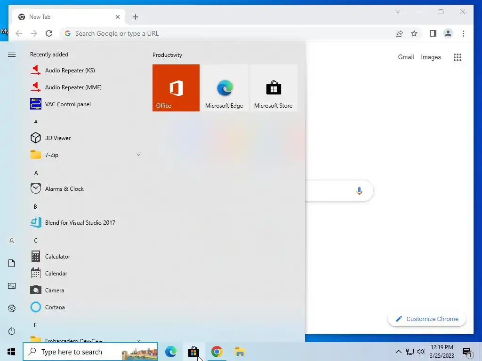
Task: Expand Embarcadero Dev-C++ folder chevron
Action: pyautogui.click(x=138, y=340)
